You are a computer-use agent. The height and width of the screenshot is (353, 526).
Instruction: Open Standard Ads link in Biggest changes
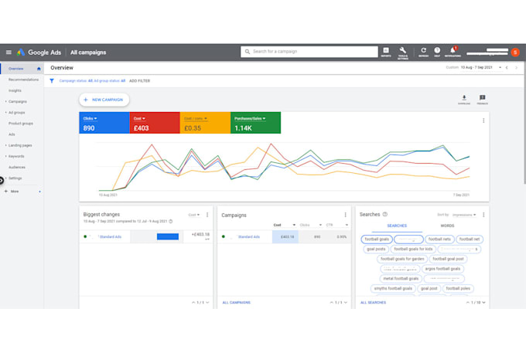[111, 237]
